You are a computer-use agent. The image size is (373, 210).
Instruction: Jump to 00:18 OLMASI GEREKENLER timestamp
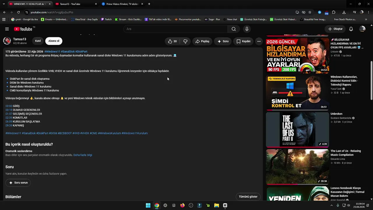pos(9,110)
